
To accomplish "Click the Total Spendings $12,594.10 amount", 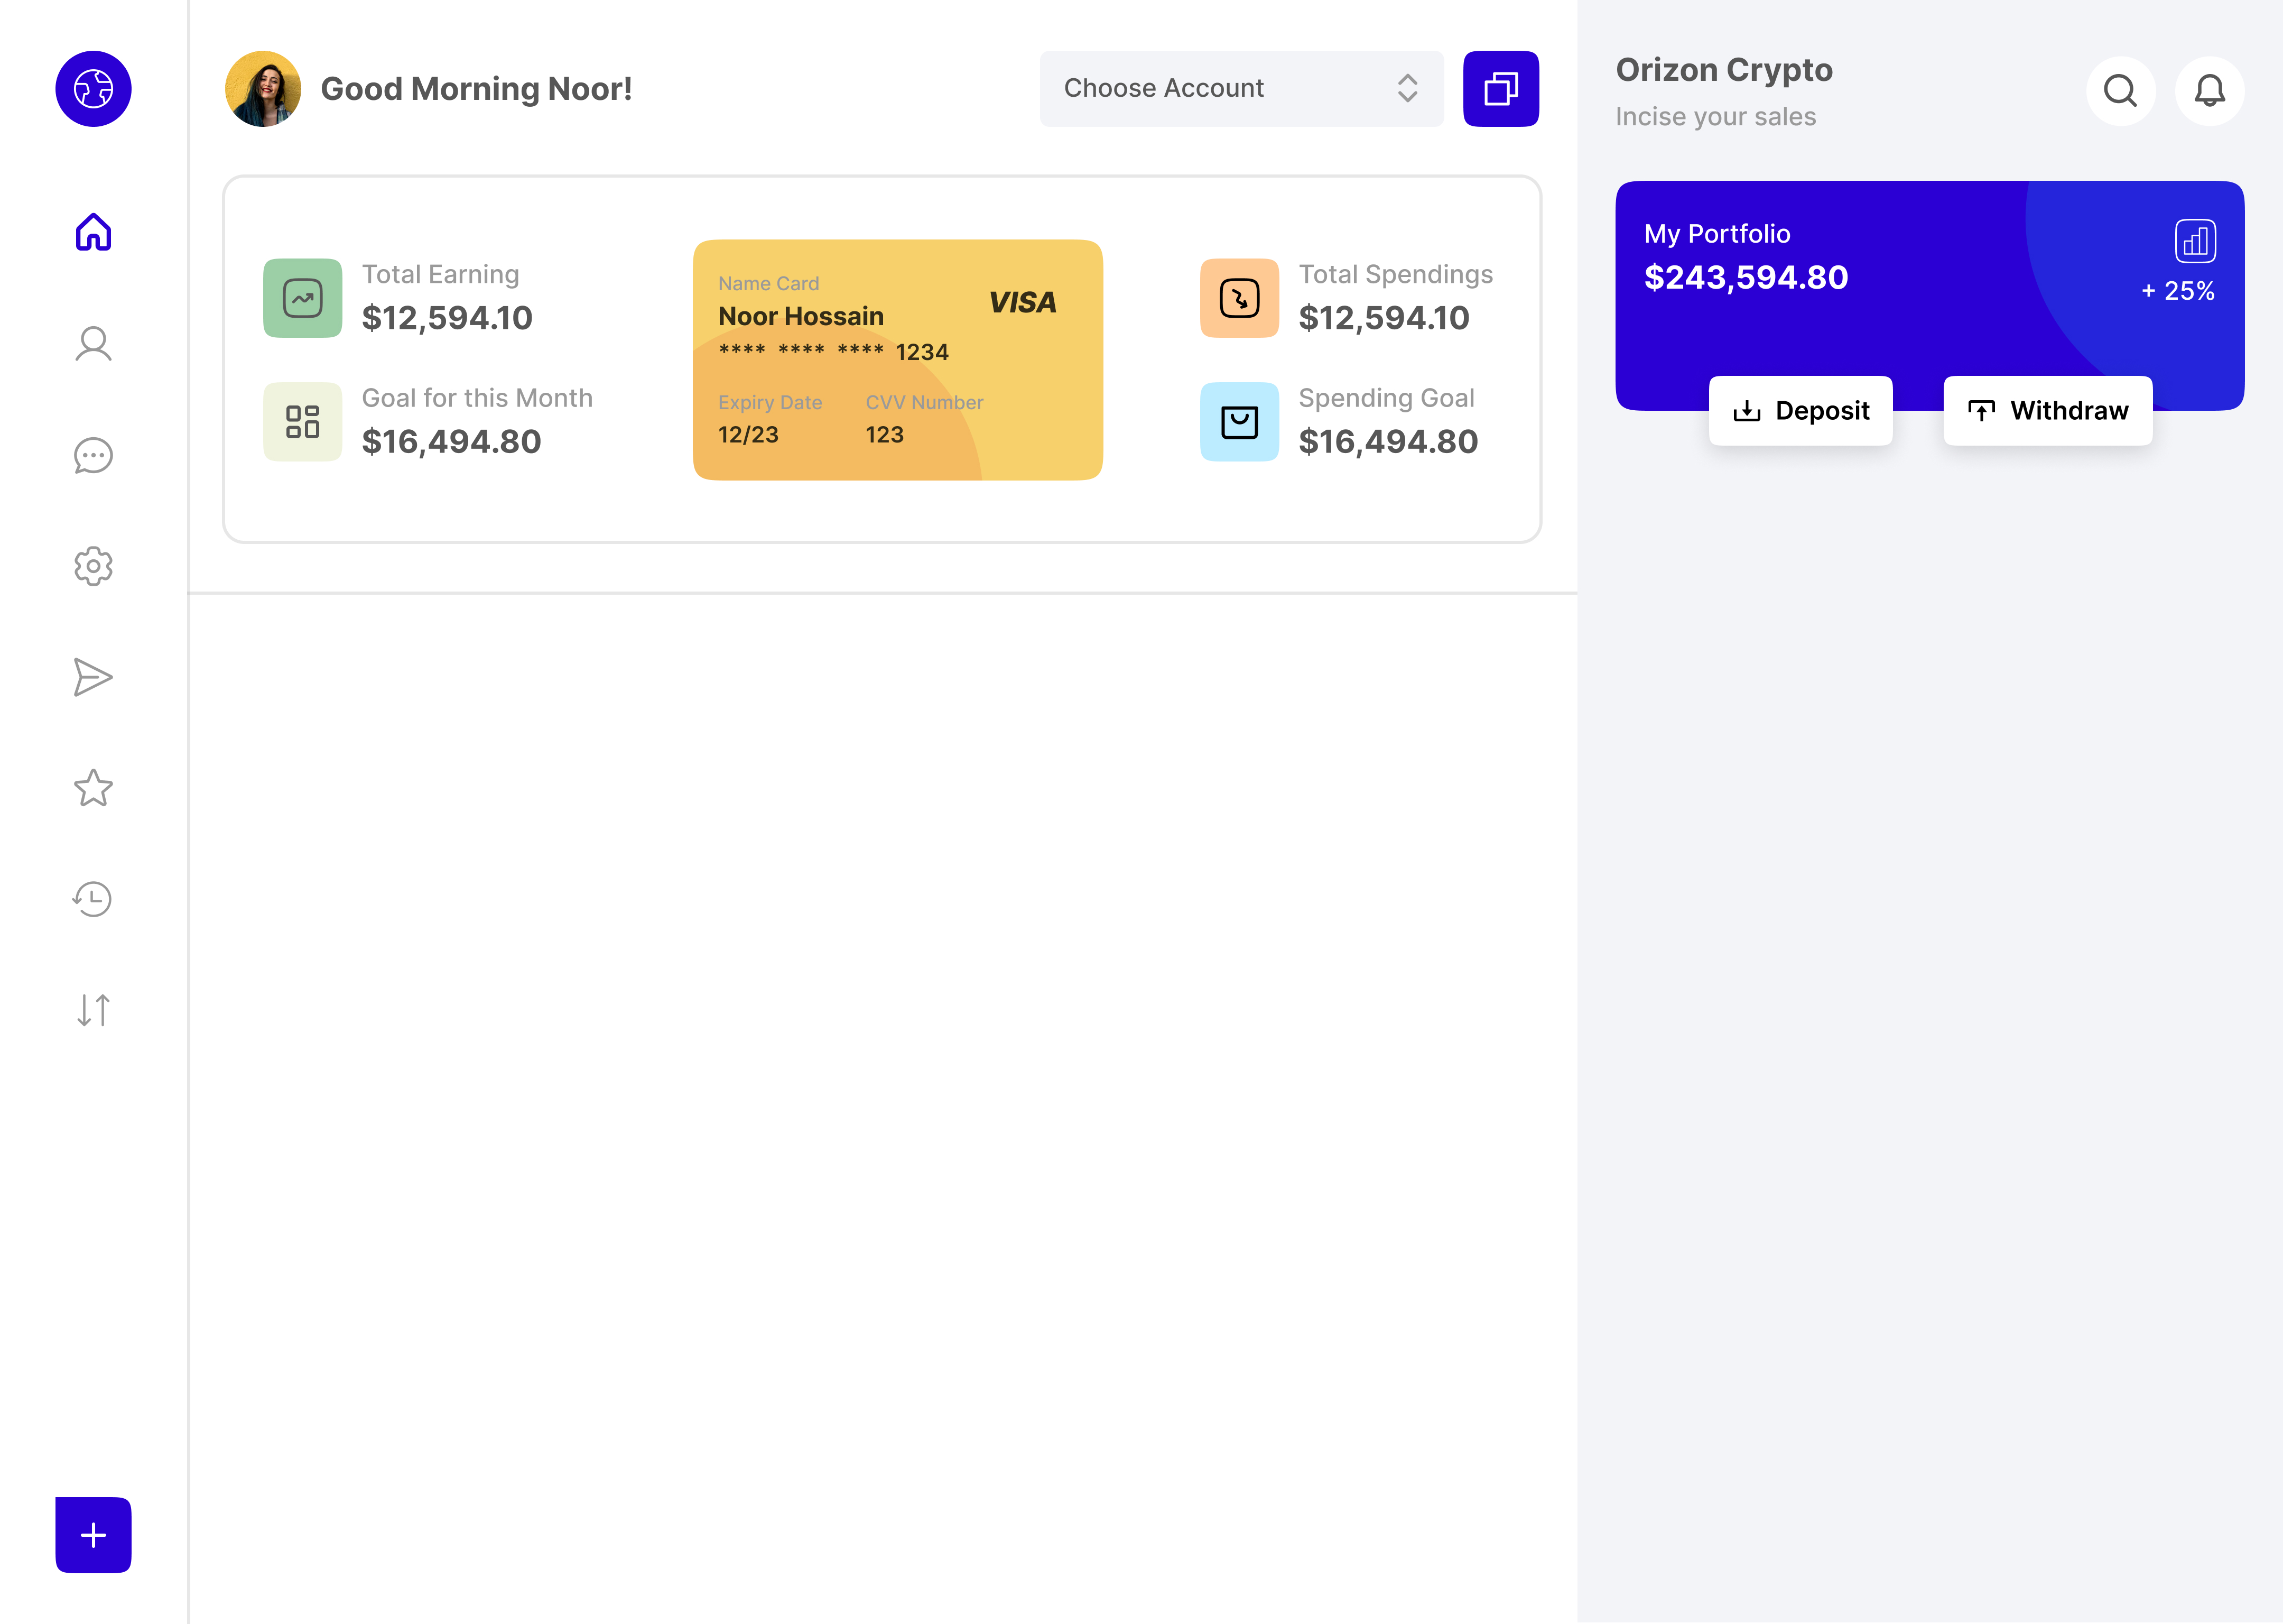I will [x=1385, y=318].
